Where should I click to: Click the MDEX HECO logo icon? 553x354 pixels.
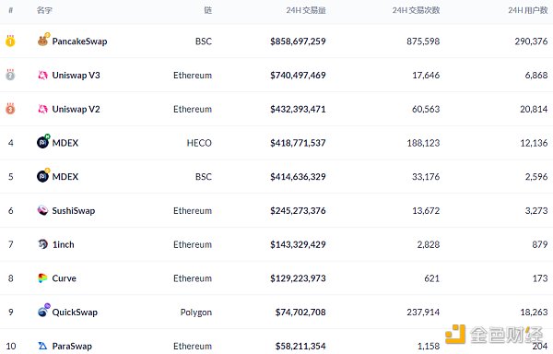click(x=42, y=143)
